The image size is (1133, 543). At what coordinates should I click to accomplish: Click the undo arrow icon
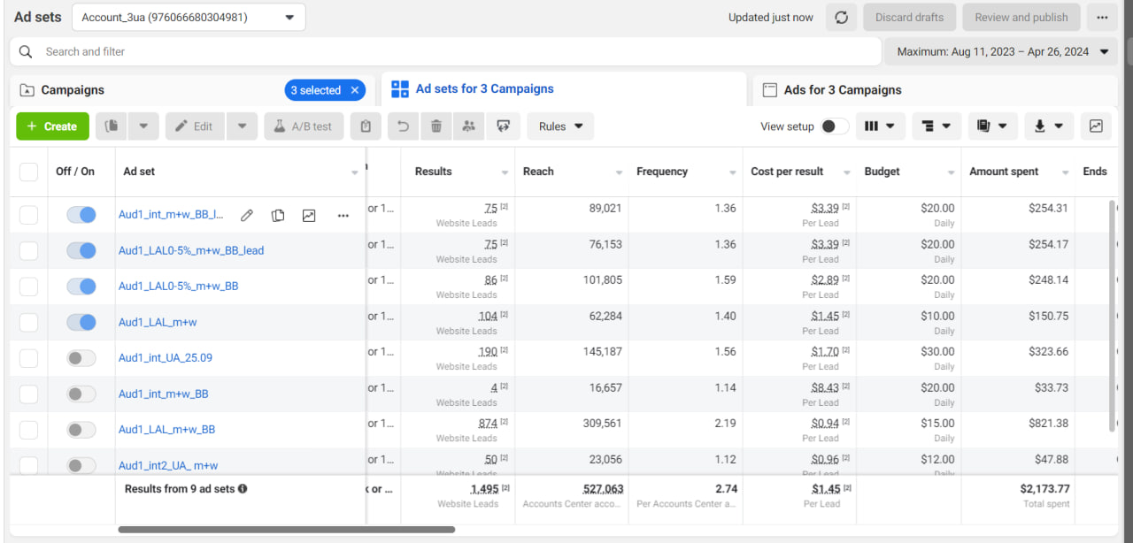(x=404, y=126)
